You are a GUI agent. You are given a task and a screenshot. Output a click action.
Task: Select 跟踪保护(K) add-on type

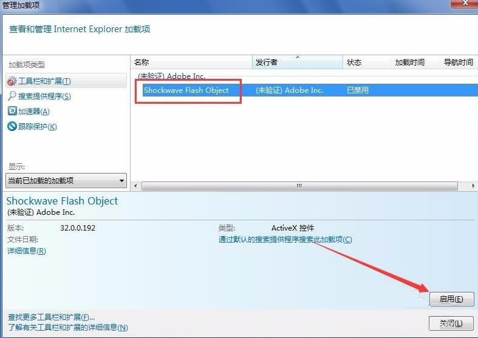(x=38, y=126)
